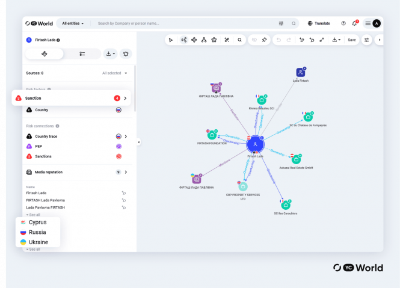The height and width of the screenshot is (288, 400).
Task: Click the magic wand tool in toolbar
Action: (x=227, y=40)
